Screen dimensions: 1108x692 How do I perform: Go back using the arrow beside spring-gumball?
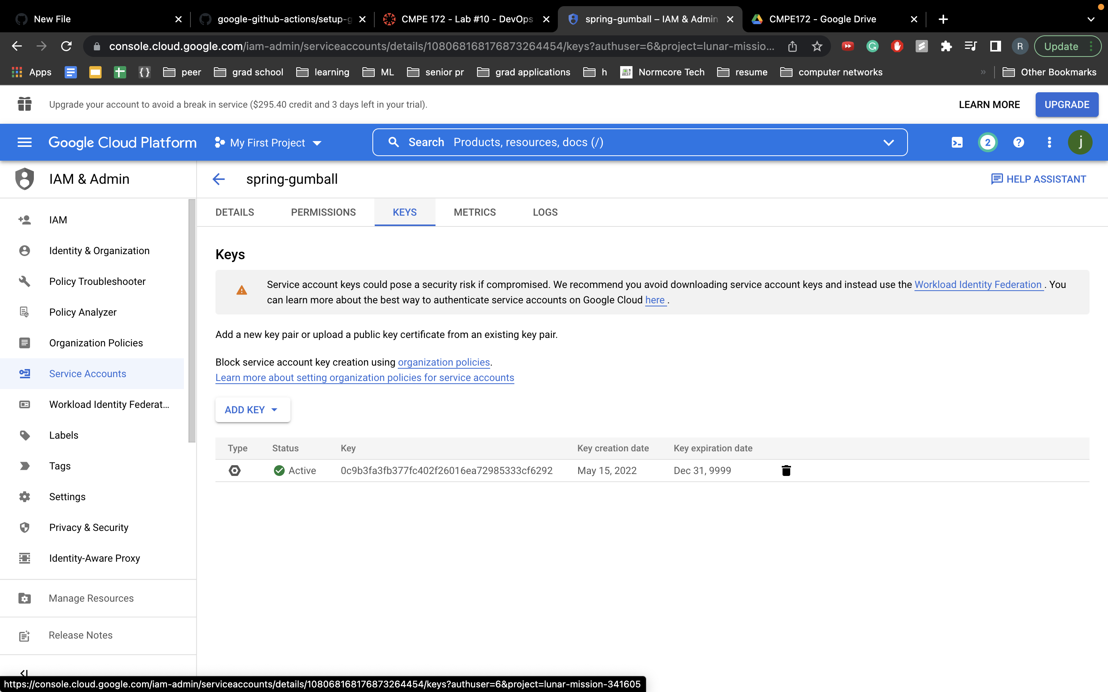click(219, 179)
